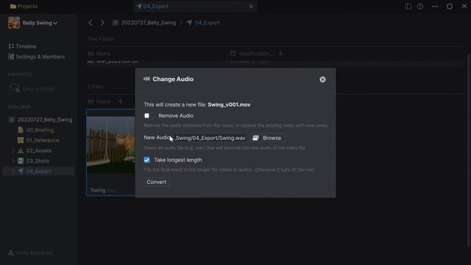Click the 04_Export breadcrumb item
Viewport: 471px width, 265px height.
[208, 23]
